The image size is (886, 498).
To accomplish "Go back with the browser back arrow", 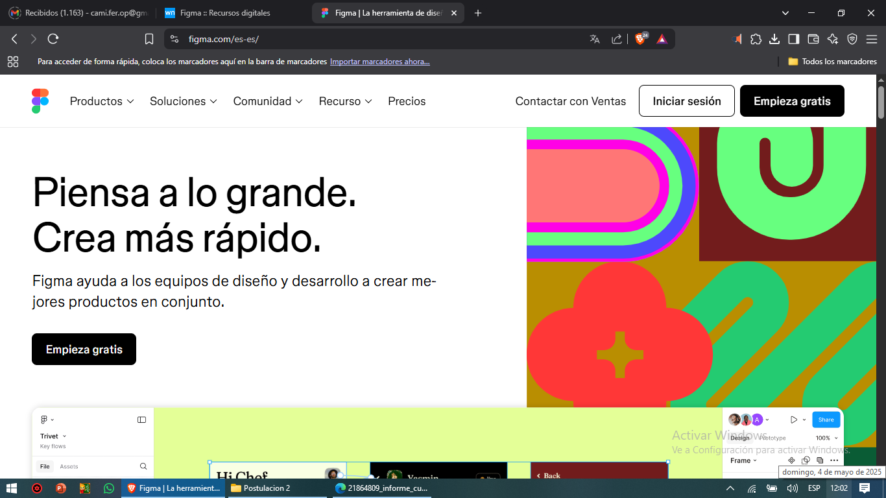I will click(x=14, y=39).
